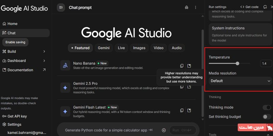Copy the Gemini Flash Latest model ID
This screenshot has width=273, height=136.
point(182,111)
